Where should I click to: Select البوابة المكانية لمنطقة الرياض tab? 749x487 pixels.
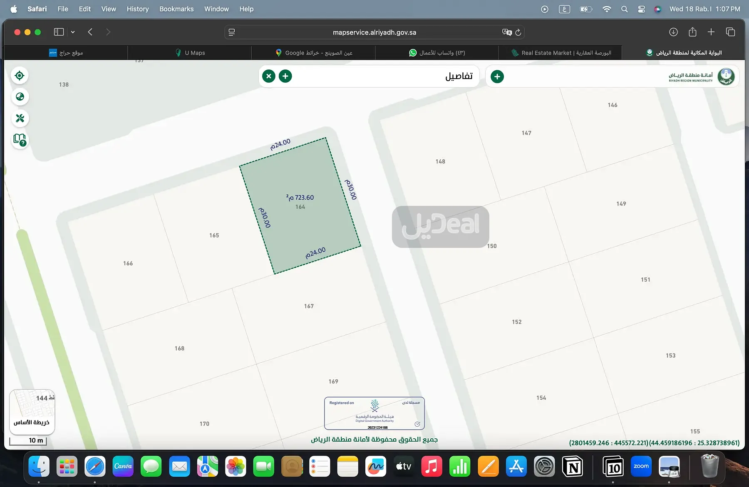coord(683,53)
